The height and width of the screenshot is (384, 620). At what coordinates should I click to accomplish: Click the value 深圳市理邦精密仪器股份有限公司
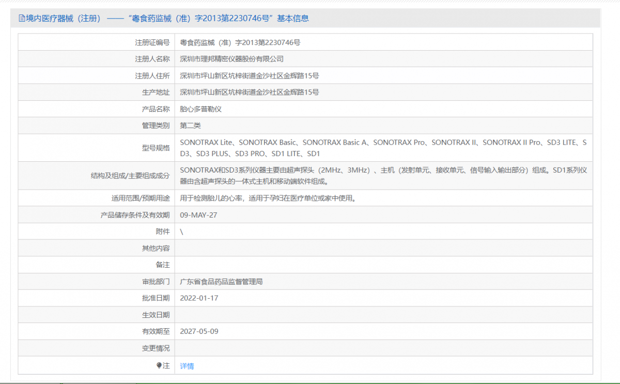point(232,59)
